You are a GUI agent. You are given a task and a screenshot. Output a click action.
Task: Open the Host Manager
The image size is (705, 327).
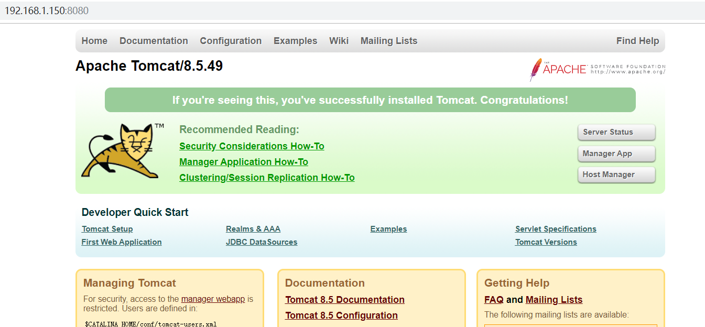click(x=616, y=175)
